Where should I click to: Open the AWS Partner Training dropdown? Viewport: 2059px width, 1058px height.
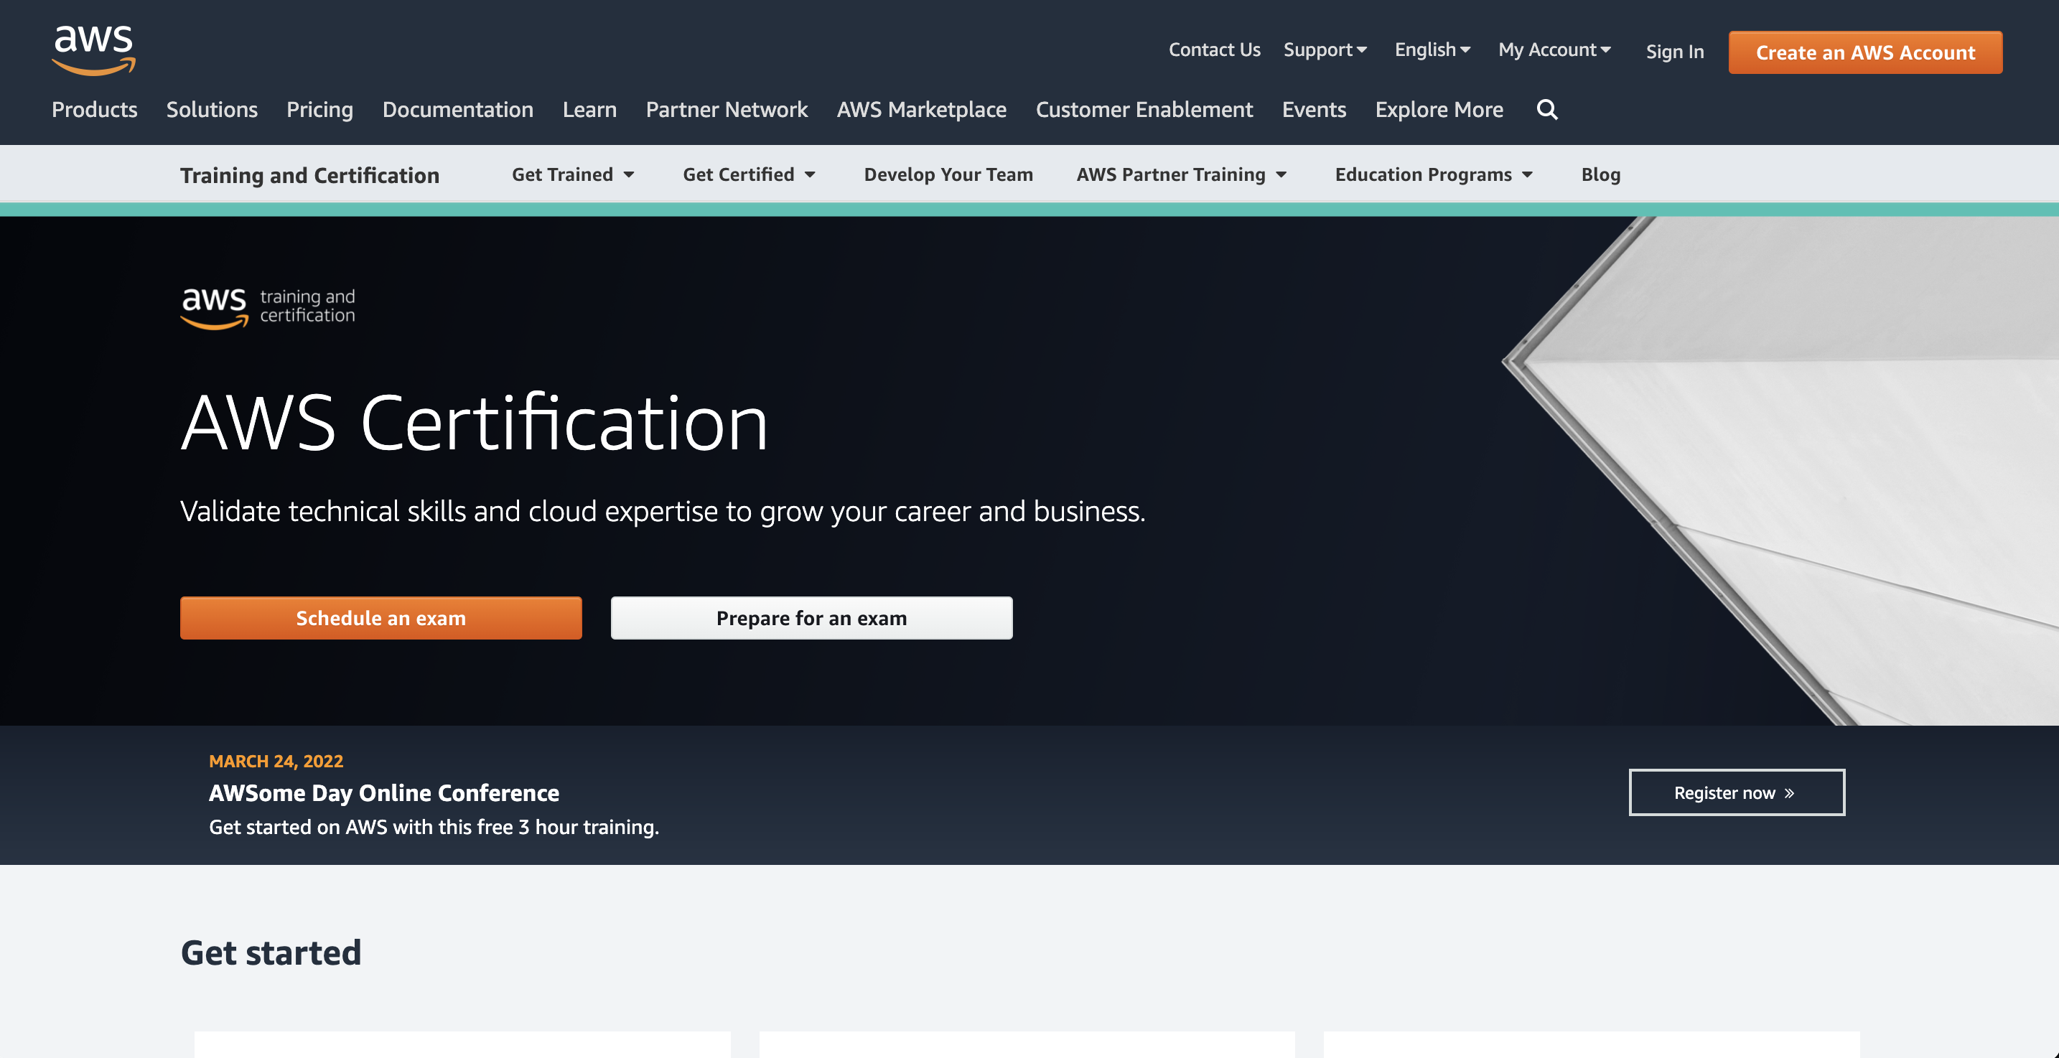coord(1182,174)
